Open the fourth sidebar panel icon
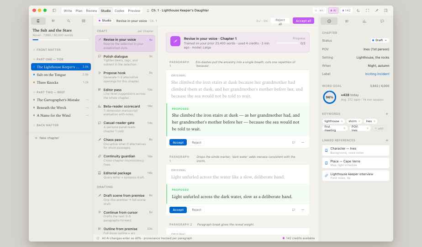 [84, 21]
